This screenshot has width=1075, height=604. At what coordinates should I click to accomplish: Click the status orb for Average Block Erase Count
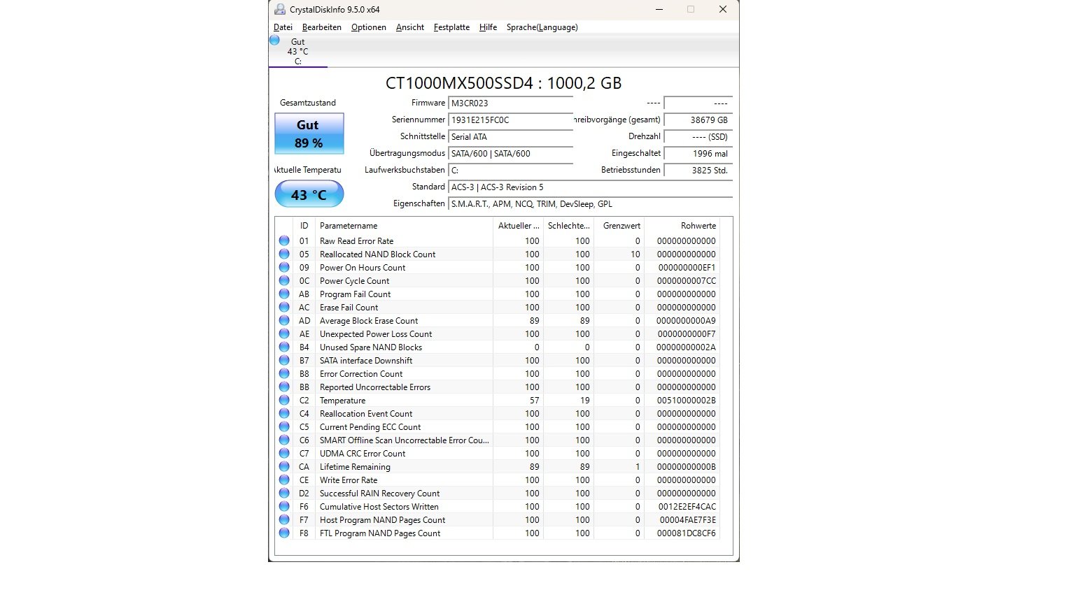[x=284, y=320]
